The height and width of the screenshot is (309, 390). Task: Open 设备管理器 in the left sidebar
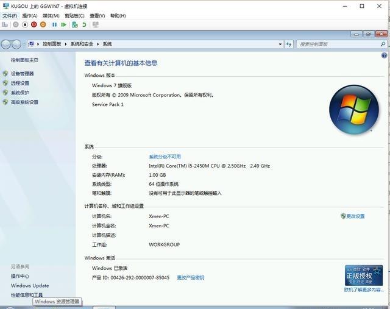click(22, 74)
